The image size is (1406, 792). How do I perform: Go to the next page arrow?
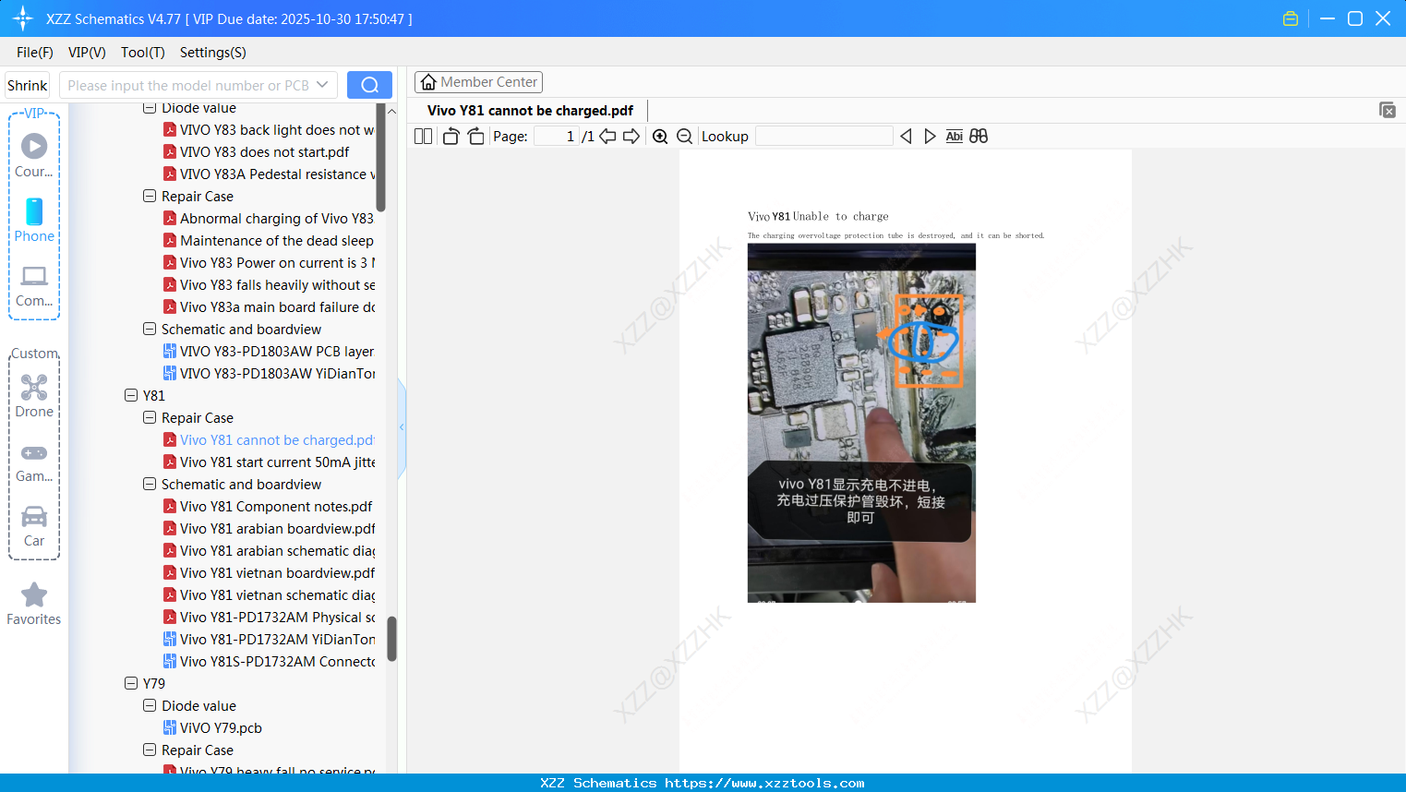tap(631, 137)
